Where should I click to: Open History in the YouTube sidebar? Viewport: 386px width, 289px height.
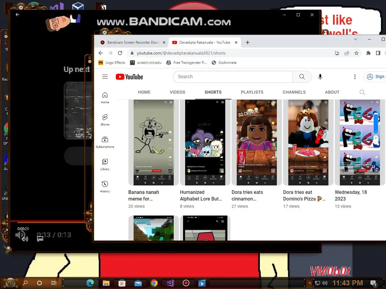(x=105, y=187)
